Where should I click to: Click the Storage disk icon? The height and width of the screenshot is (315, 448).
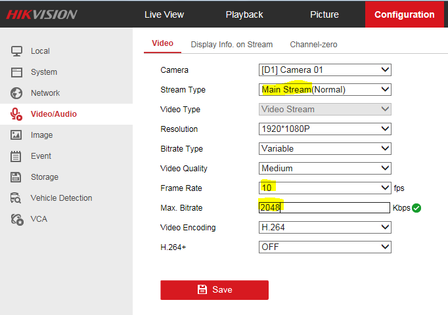17,177
